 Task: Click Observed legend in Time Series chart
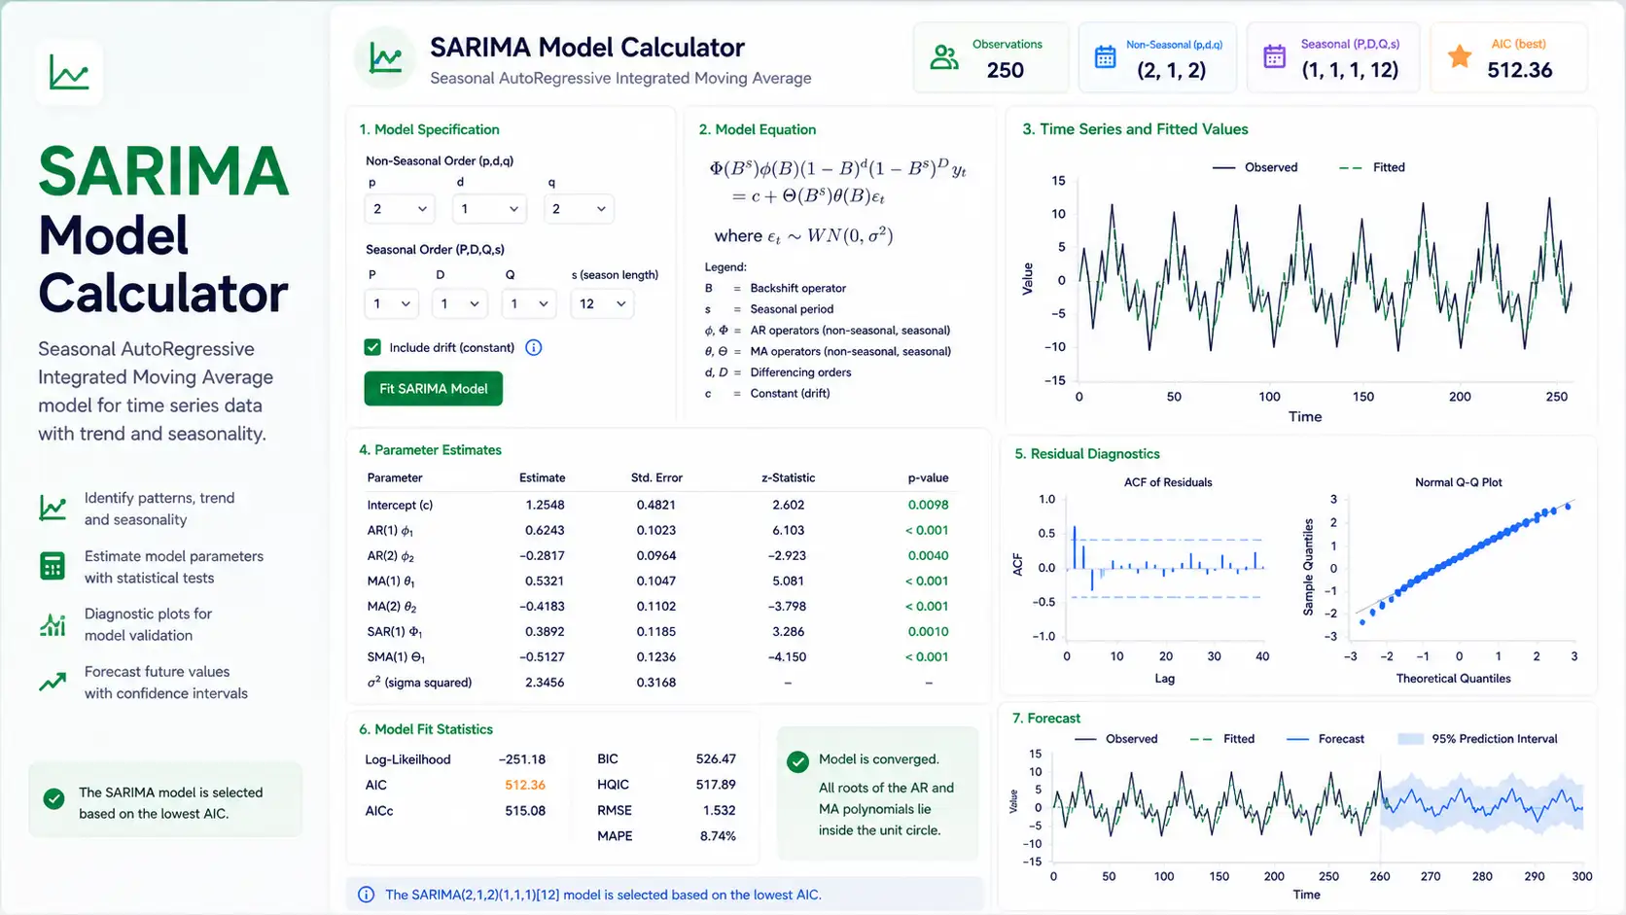click(1255, 167)
